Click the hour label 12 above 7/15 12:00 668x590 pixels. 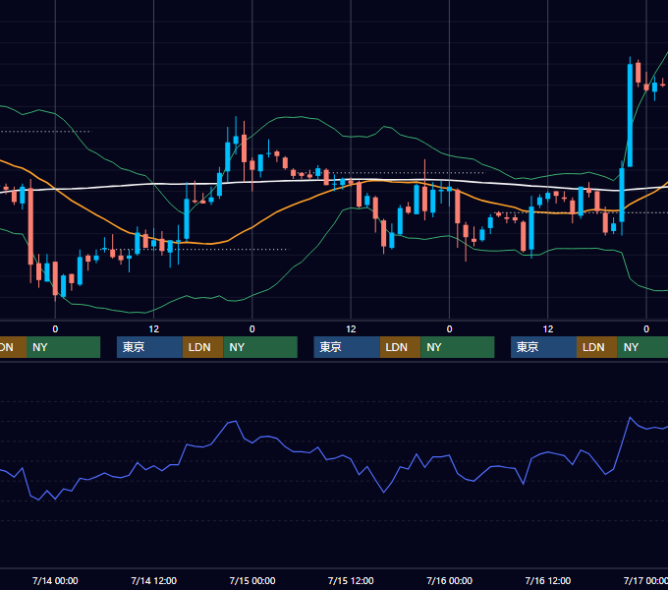(351, 329)
